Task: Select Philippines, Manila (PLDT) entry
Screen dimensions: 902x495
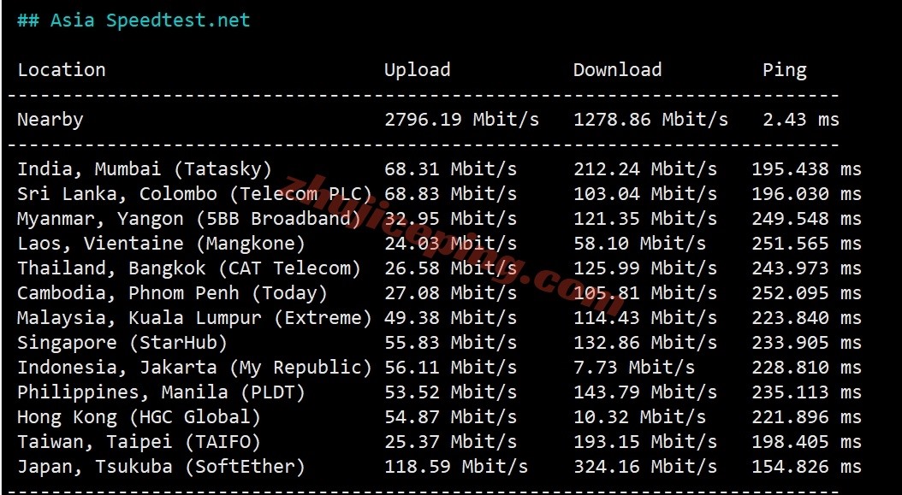Action: tap(161, 392)
